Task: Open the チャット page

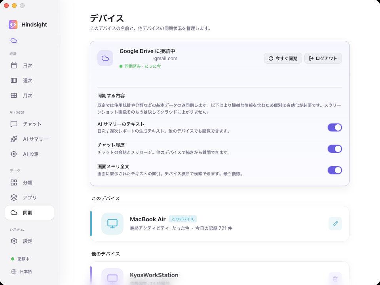Action: pos(29,124)
